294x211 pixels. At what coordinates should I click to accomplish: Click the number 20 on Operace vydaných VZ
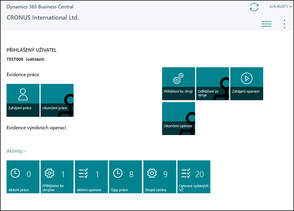coord(199,175)
